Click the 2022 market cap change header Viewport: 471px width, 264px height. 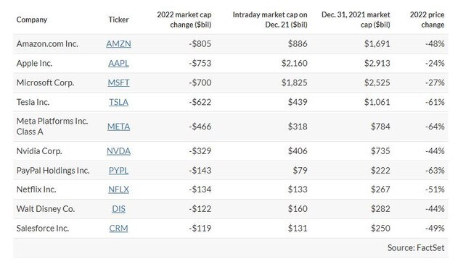coord(184,20)
